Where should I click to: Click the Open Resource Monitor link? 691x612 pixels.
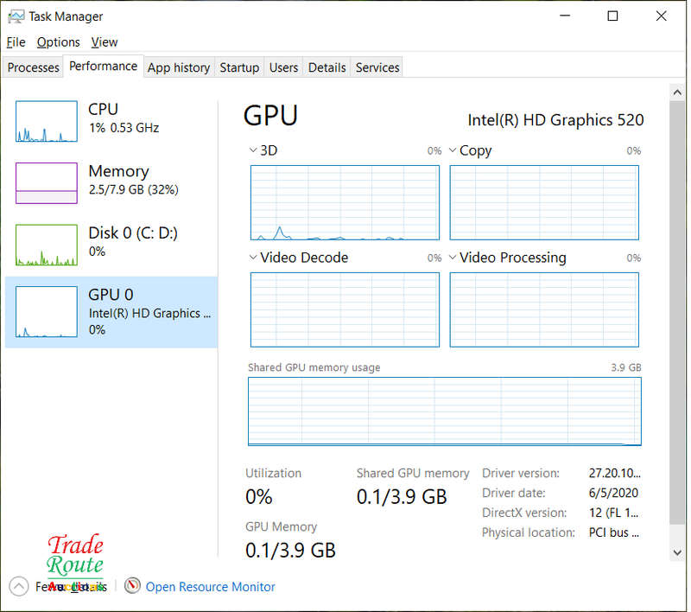pos(210,587)
